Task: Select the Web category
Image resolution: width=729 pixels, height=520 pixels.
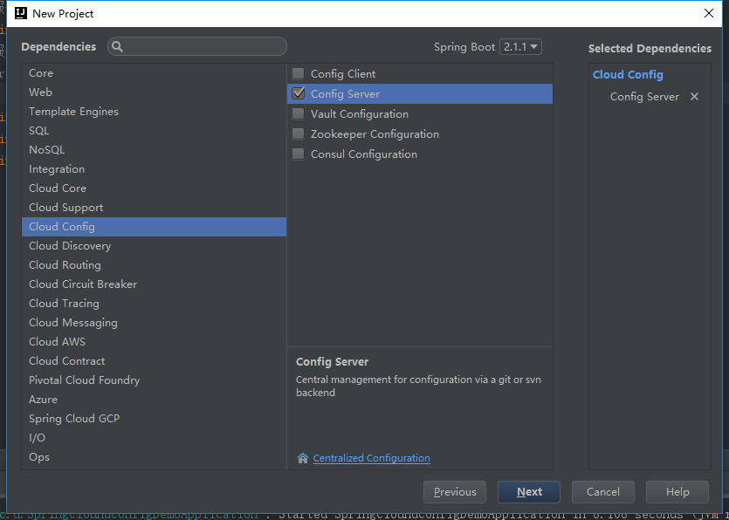Action: coord(154,92)
